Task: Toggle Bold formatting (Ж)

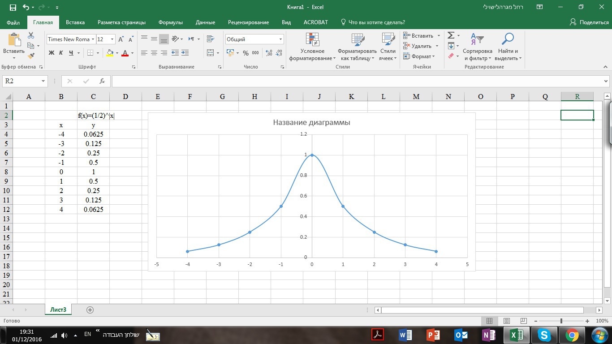Action: (x=52, y=53)
